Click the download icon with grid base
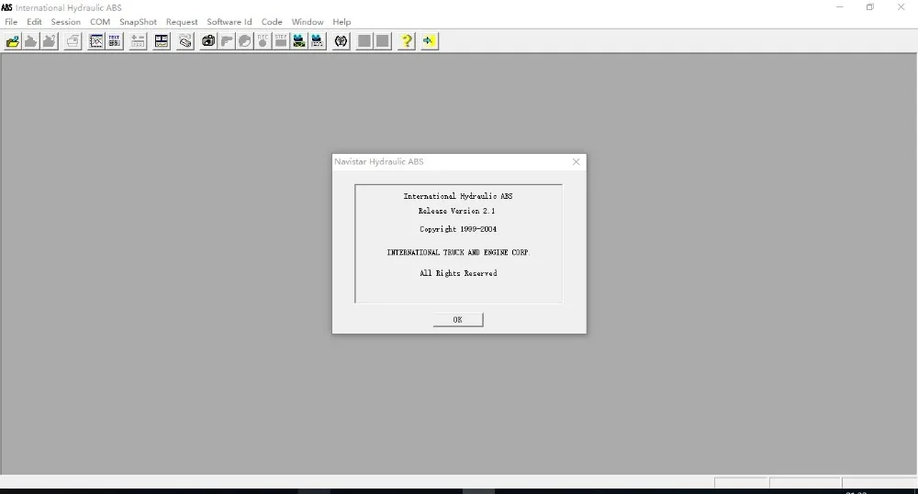The height and width of the screenshot is (494, 918). (318, 41)
